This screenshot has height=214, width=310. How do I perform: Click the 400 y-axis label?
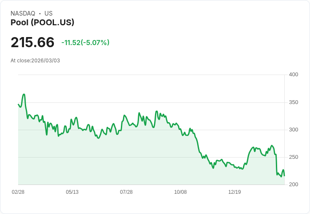294,75
